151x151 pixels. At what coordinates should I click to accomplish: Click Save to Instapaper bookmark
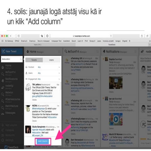point(44,41)
